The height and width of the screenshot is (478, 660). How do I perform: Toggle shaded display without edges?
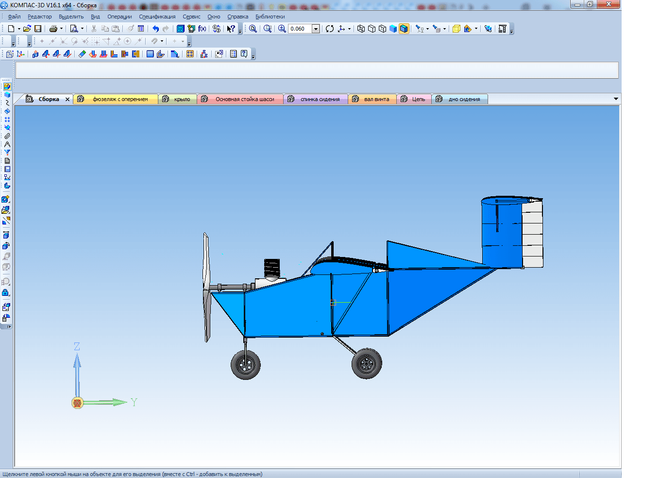[x=393, y=29]
